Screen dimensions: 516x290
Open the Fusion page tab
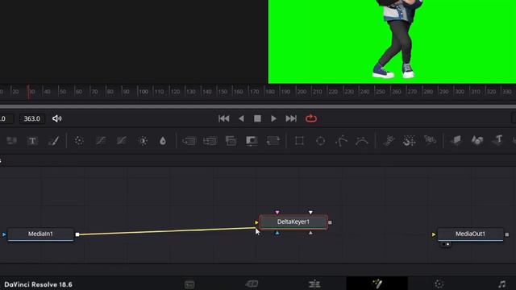(377, 284)
